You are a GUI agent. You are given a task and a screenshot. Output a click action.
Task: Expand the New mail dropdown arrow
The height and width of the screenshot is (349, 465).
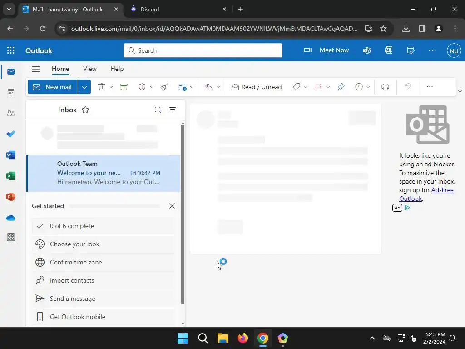pos(84,87)
